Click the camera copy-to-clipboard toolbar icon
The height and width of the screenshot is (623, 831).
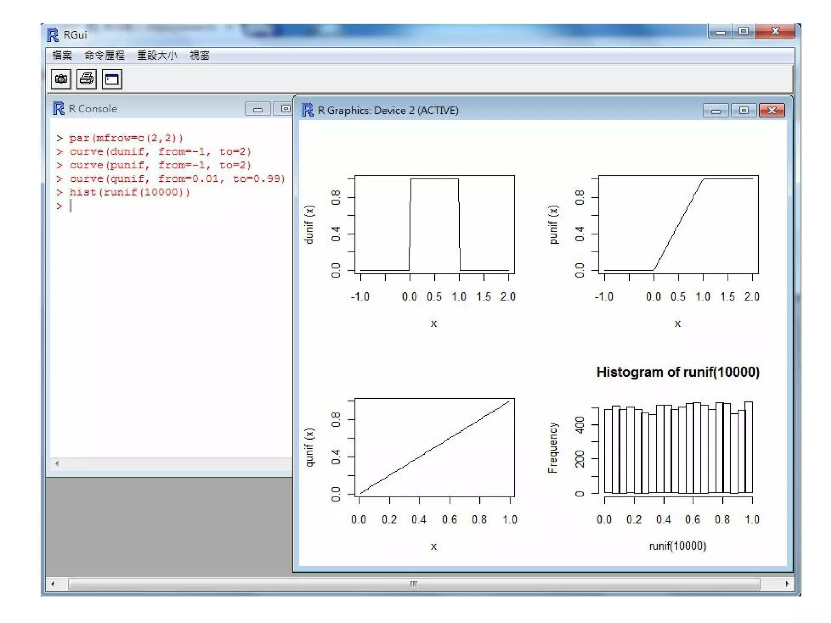(x=61, y=79)
